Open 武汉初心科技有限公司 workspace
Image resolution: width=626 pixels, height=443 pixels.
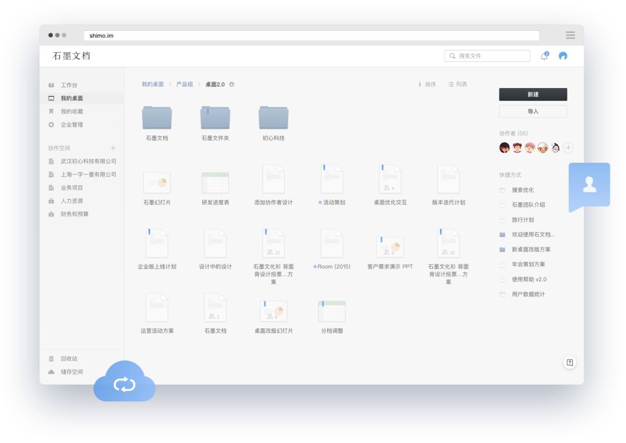88,161
